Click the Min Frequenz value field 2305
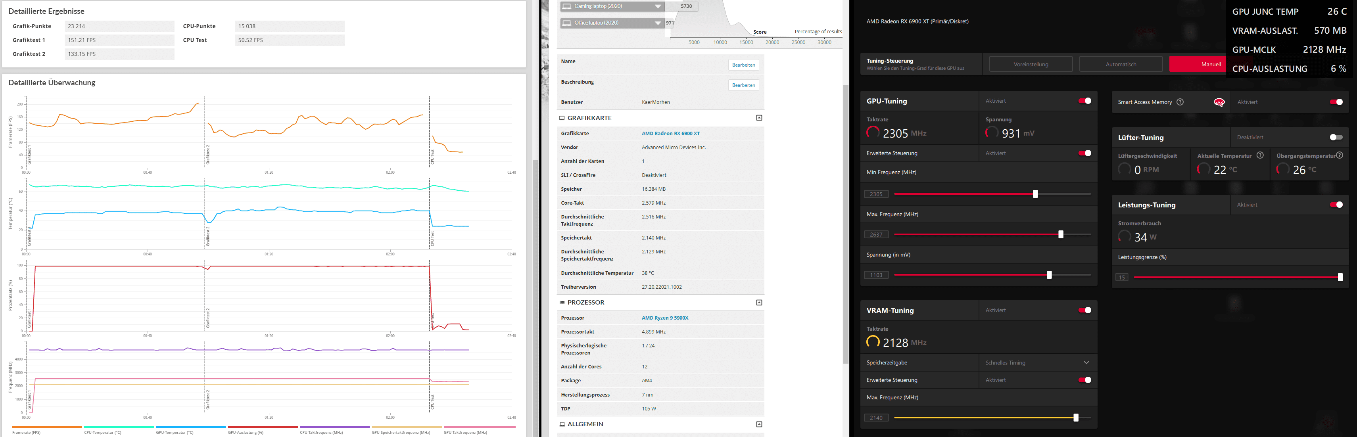 (876, 194)
